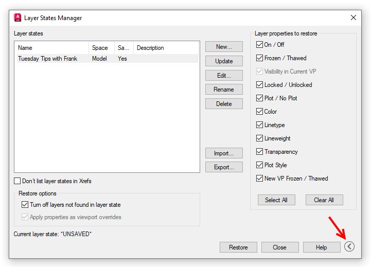Screen dimensions: 371x267
Task: Enable Don't list layer states in Xrefs
Action: pyautogui.click(x=18, y=181)
